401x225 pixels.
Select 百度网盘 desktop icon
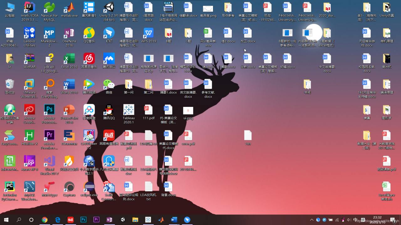[89, 112]
